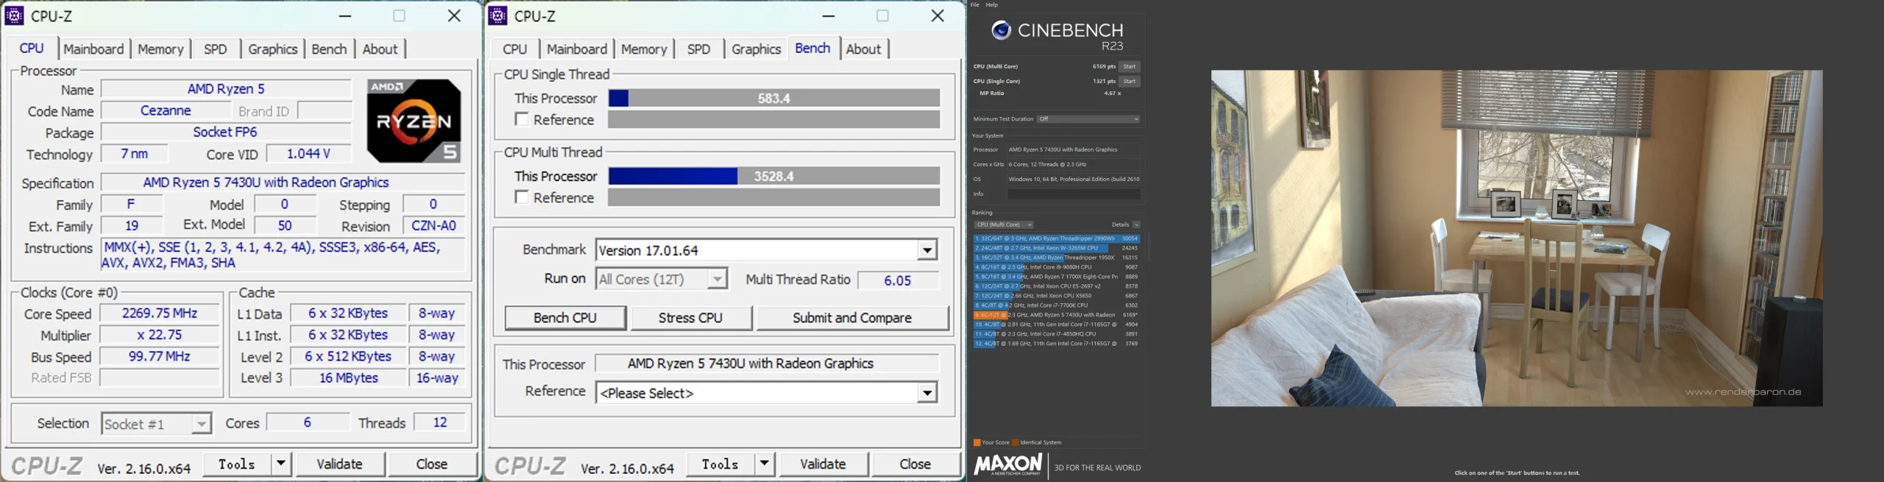Viewport: 1884px width, 482px height.
Task: Open Graphics tab in the CPU-tab CPU-Z window
Action: (x=272, y=49)
